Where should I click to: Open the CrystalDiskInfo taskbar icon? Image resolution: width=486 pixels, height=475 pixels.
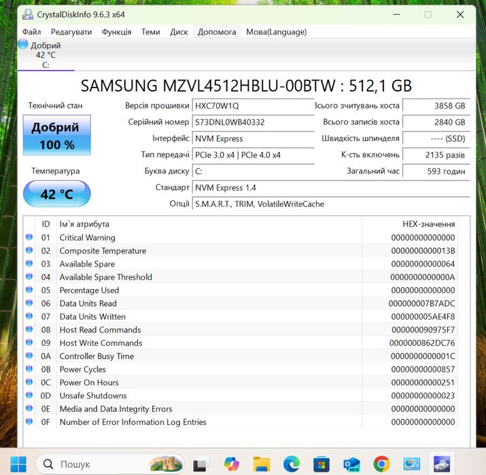pos(442,464)
